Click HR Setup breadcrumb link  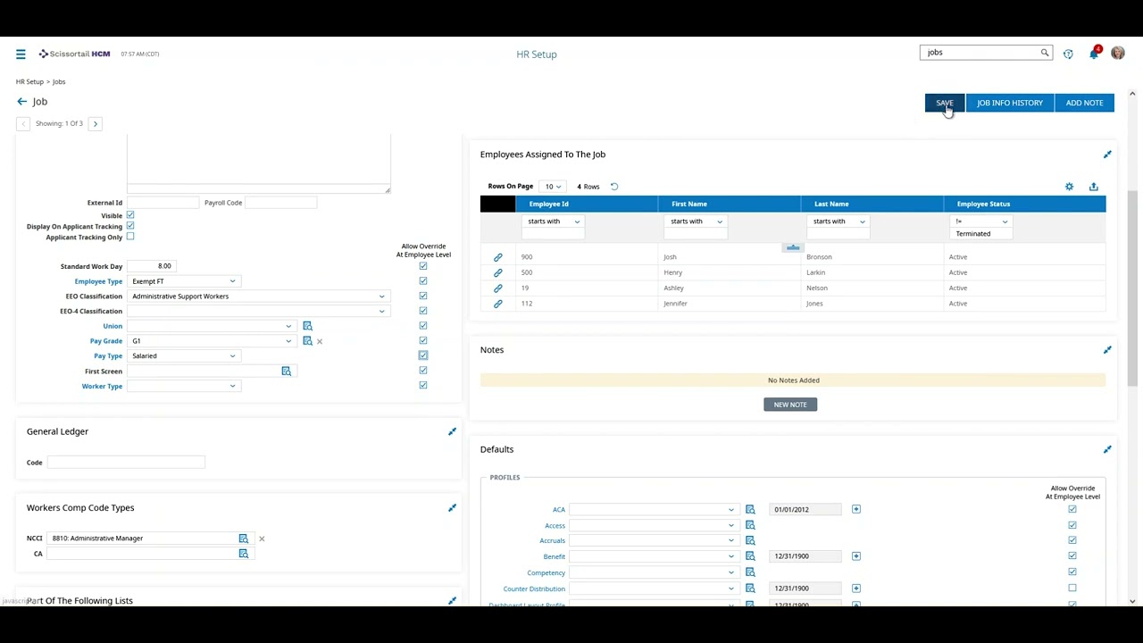(29, 82)
